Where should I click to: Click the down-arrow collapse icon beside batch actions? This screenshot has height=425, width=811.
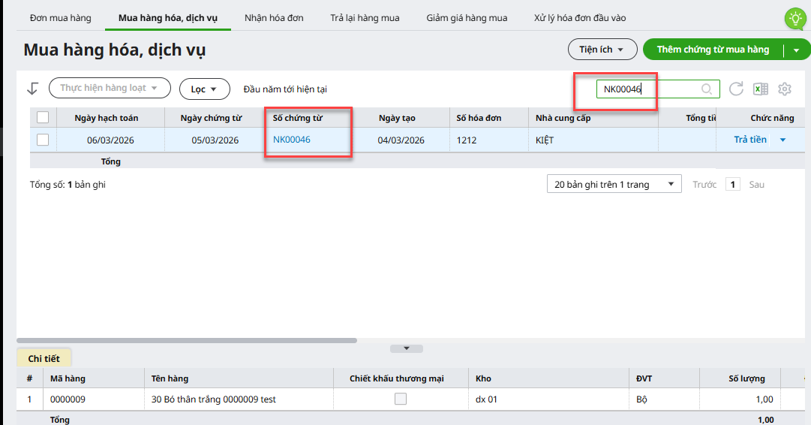coord(32,89)
